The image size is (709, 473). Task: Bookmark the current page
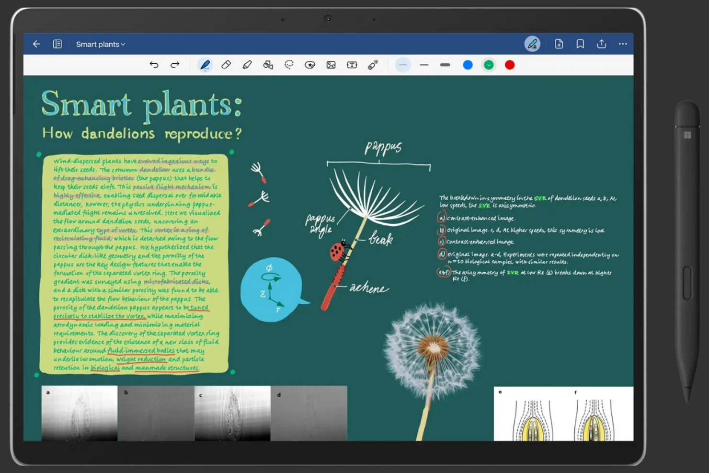tap(580, 44)
